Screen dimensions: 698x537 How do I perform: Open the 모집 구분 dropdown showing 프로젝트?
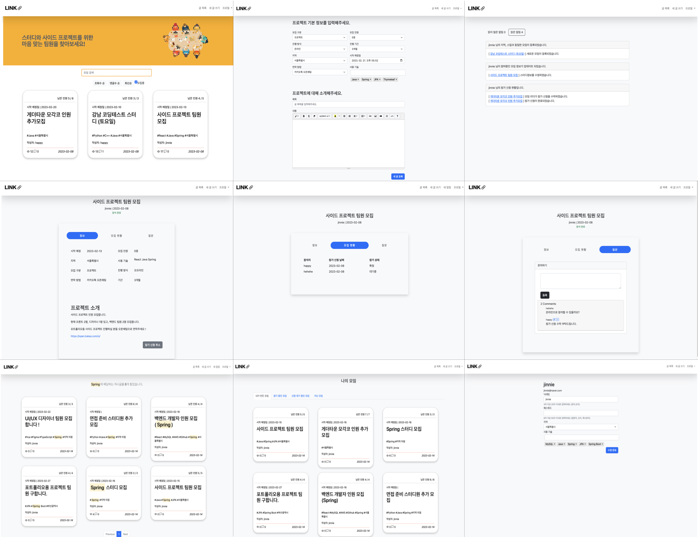pyautogui.click(x=320, y=37)
